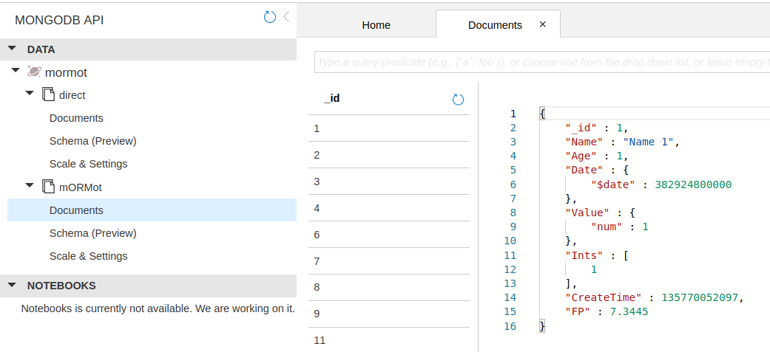Open Scale & Settings under mORMot
The width and height of the screenshot is (770, 352).
(89, 256)
